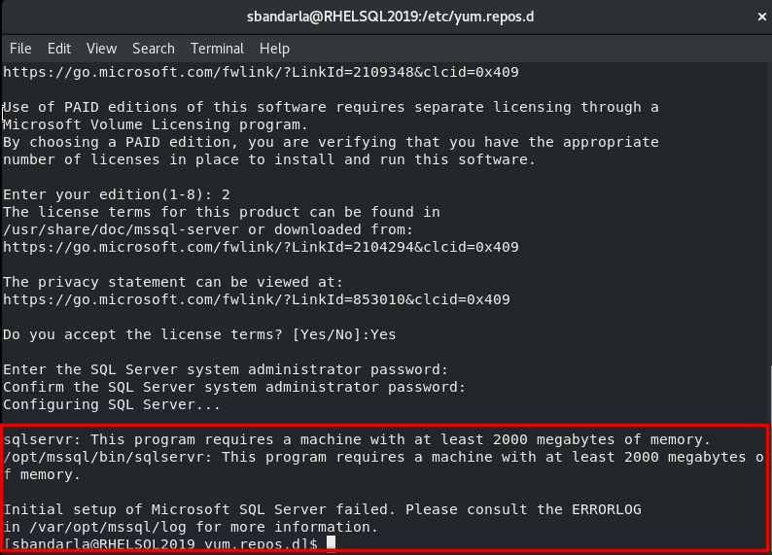Click the LinkId=2109348 URL at top
This screenshot has width=772, height=555.
(260, 72)
